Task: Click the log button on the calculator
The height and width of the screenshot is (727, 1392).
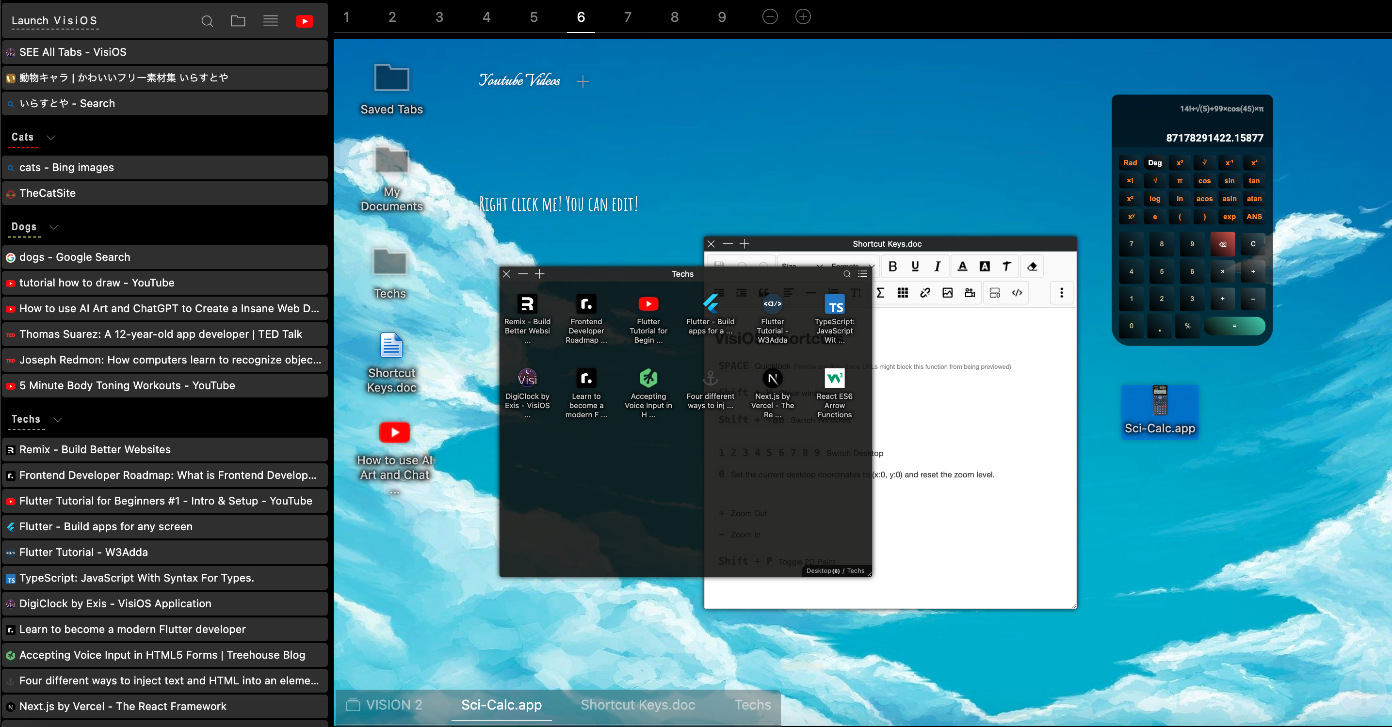Action: point(1155,199)
